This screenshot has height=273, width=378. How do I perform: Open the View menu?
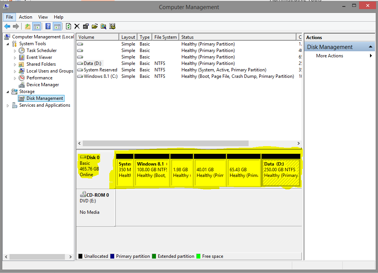coord(43,17)
